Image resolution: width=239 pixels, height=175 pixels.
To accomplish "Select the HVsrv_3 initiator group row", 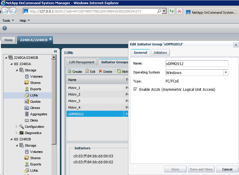I will (x=97, y=101).
